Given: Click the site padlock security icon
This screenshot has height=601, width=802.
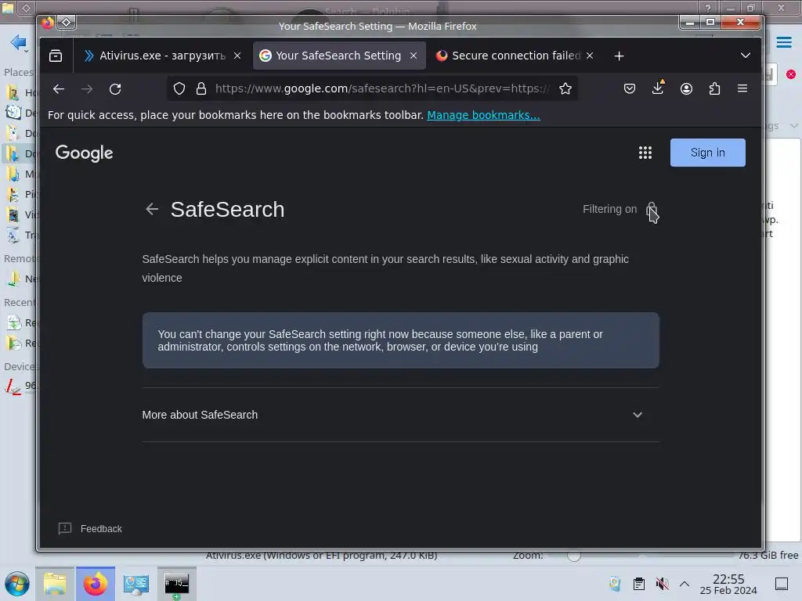Looking at the screenshot, I should (201, 89).
